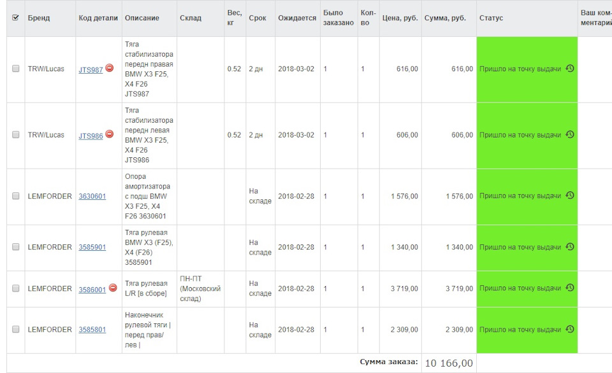Open status history icon in JTS986 row
The width and height of the screenshot is (612, 373).
pyautogui.click(x=570, y=134)
